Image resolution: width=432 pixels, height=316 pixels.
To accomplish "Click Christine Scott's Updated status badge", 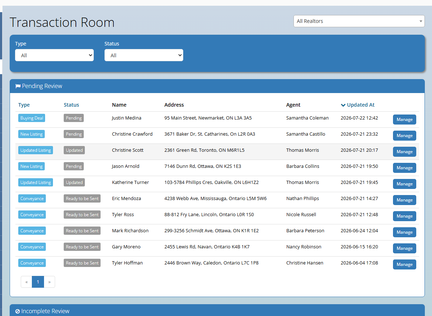I will (74, 150).
